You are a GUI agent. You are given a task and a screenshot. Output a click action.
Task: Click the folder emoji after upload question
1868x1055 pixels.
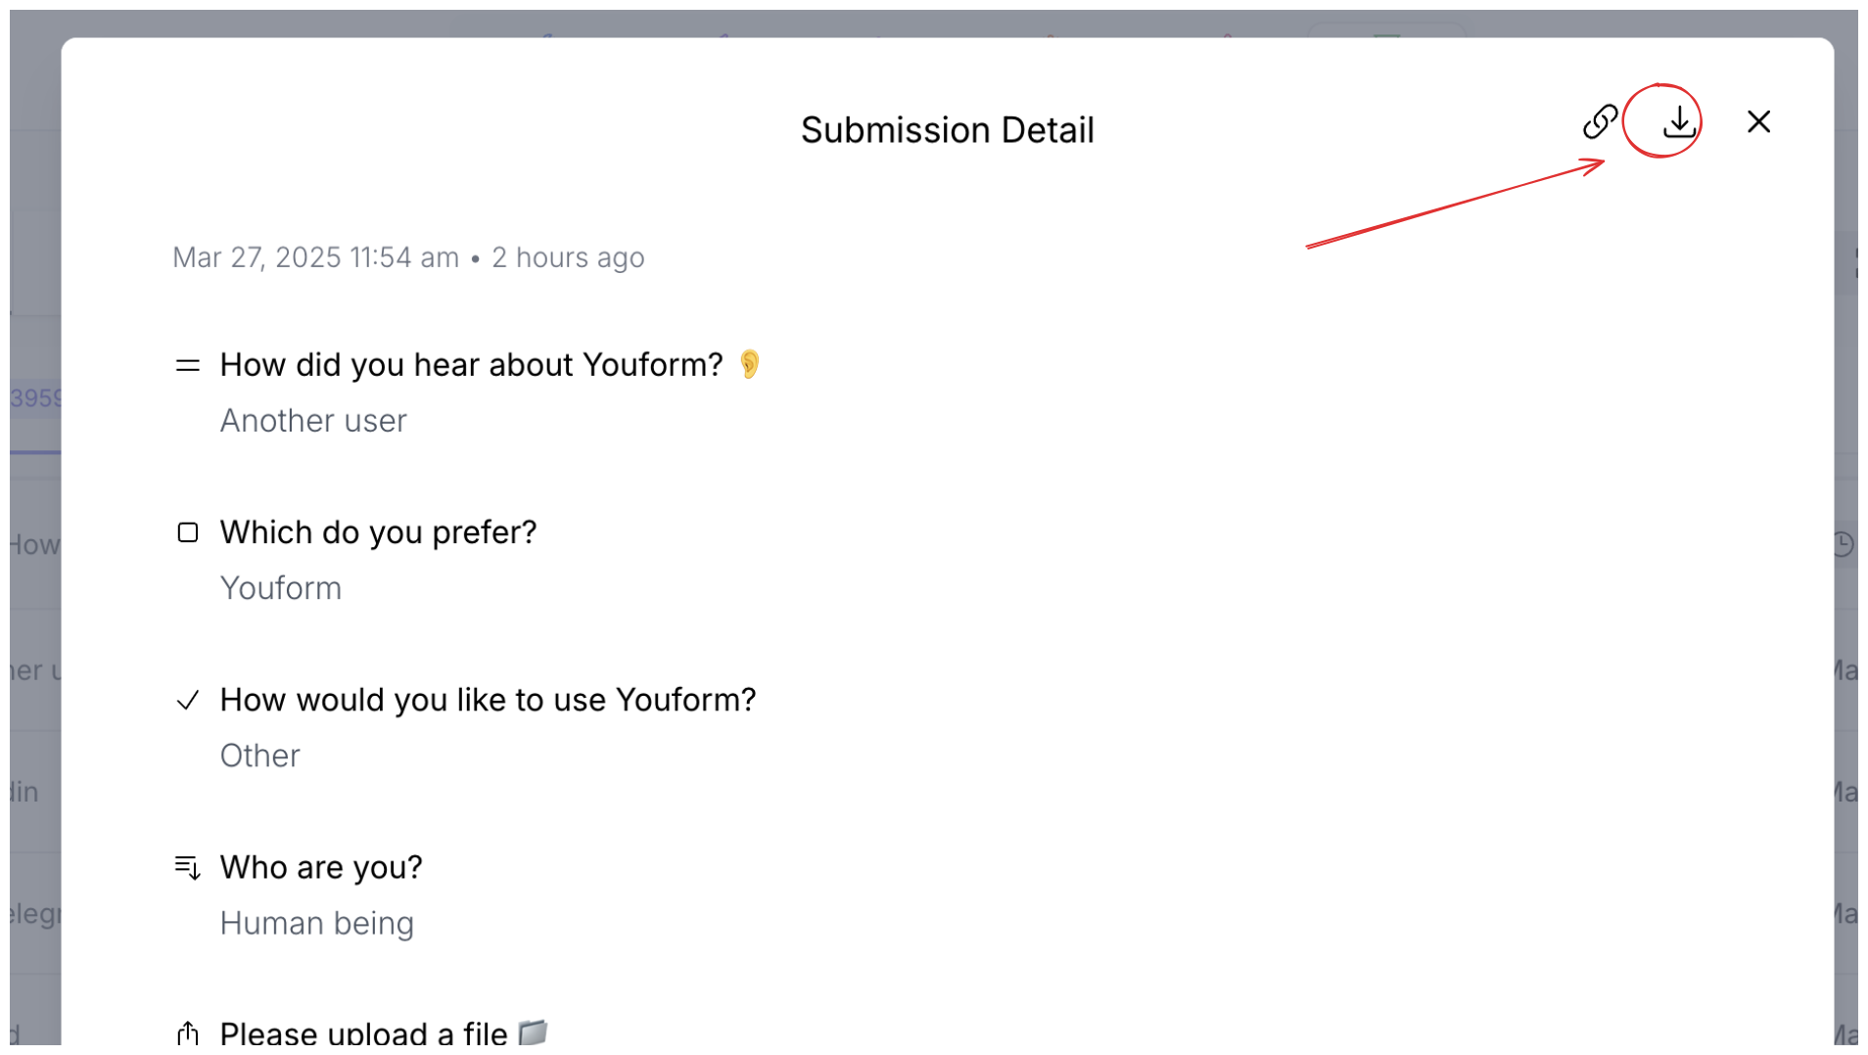(533, 1032)
